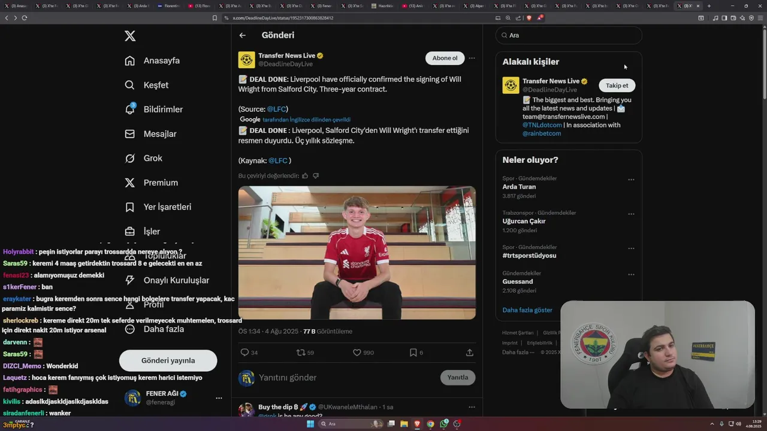The height and width of the screenshot is (431, 767).
Task: Open more options for Guessand trend
Action: tap(631, 275)
